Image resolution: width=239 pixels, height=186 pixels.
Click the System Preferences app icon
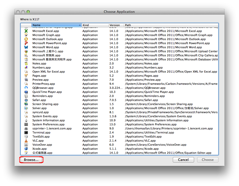click(x=26, y=124)
